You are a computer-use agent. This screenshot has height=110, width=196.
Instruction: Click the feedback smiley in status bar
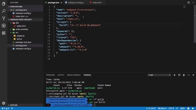click(x=188, y=108)
